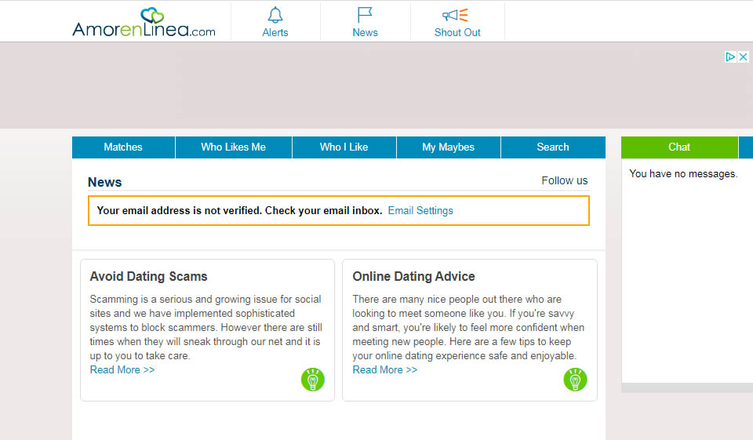Image resolution: width=753 pixels, height=440 pixels.
Task: Click the Follow us link
Action: click(564, 180)
